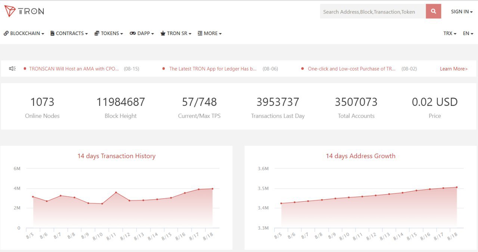This screenshot has width=478, height=252.
Task: Expand the TOKENS menu
Action: (109, 33)
